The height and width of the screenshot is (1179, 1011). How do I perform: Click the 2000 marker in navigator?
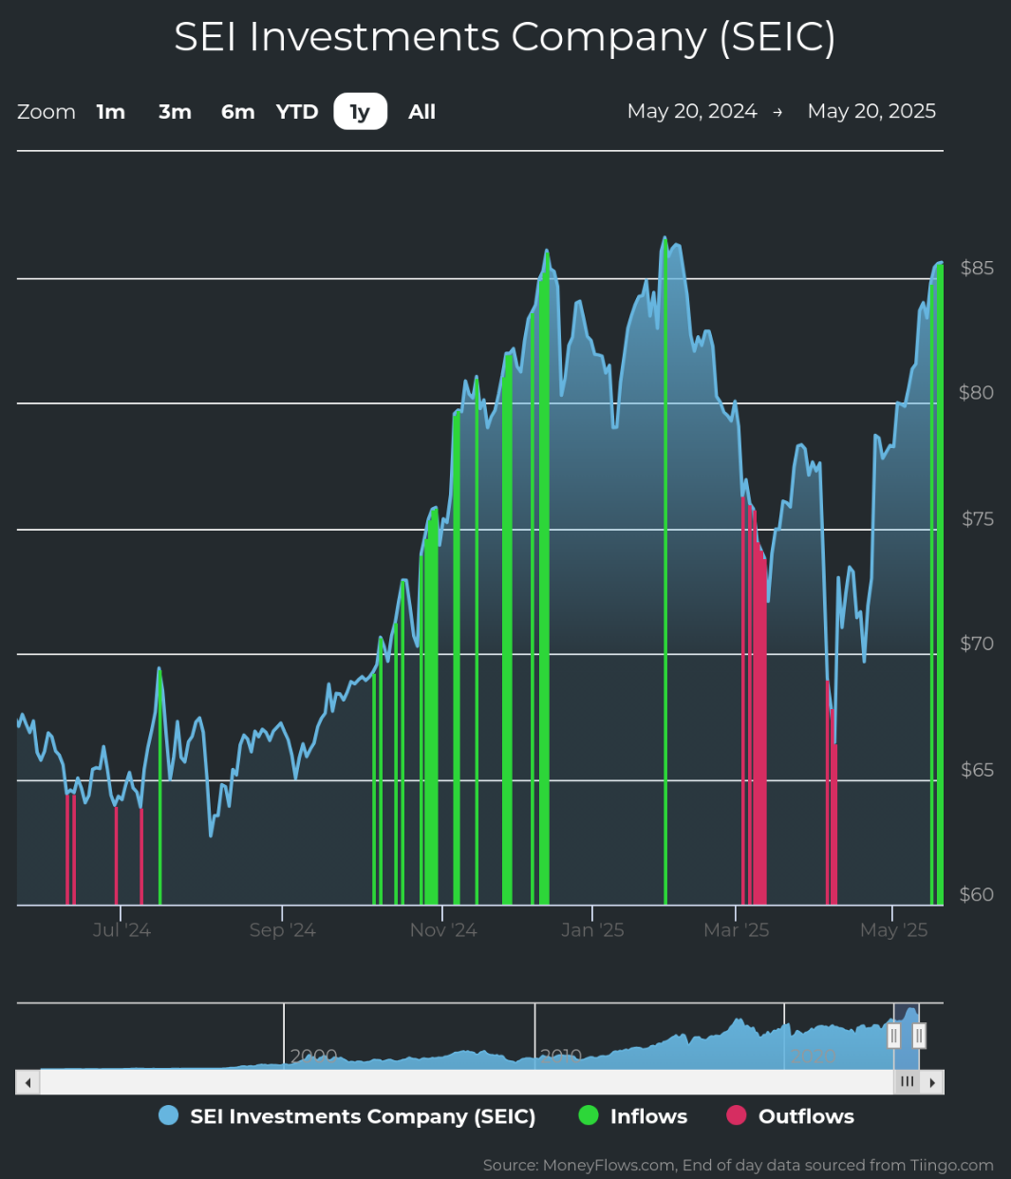pyautogui.click(x=313, y=1056)
